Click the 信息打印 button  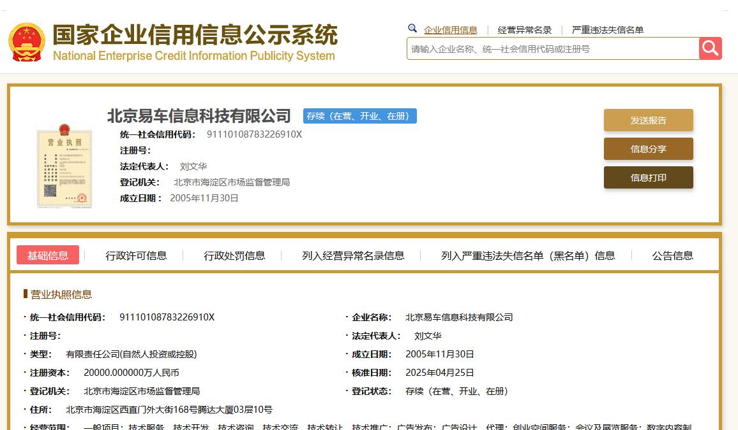click(649, 178)
